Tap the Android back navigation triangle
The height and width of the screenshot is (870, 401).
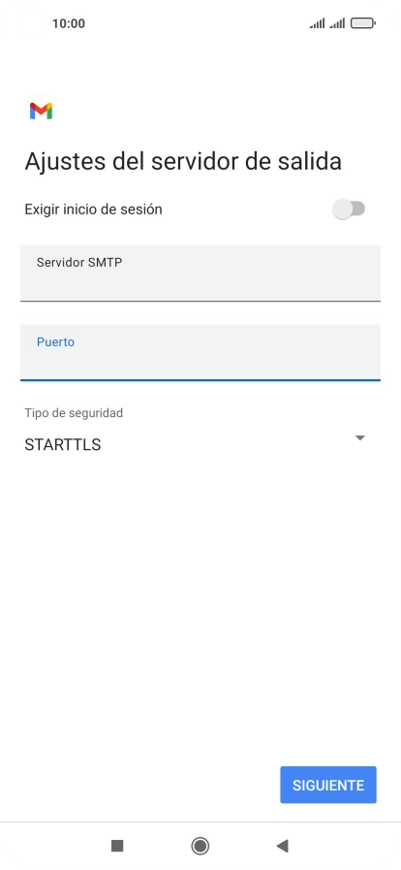coord(283,846)
